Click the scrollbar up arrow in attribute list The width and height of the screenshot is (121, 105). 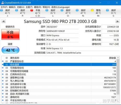(118, 58)
